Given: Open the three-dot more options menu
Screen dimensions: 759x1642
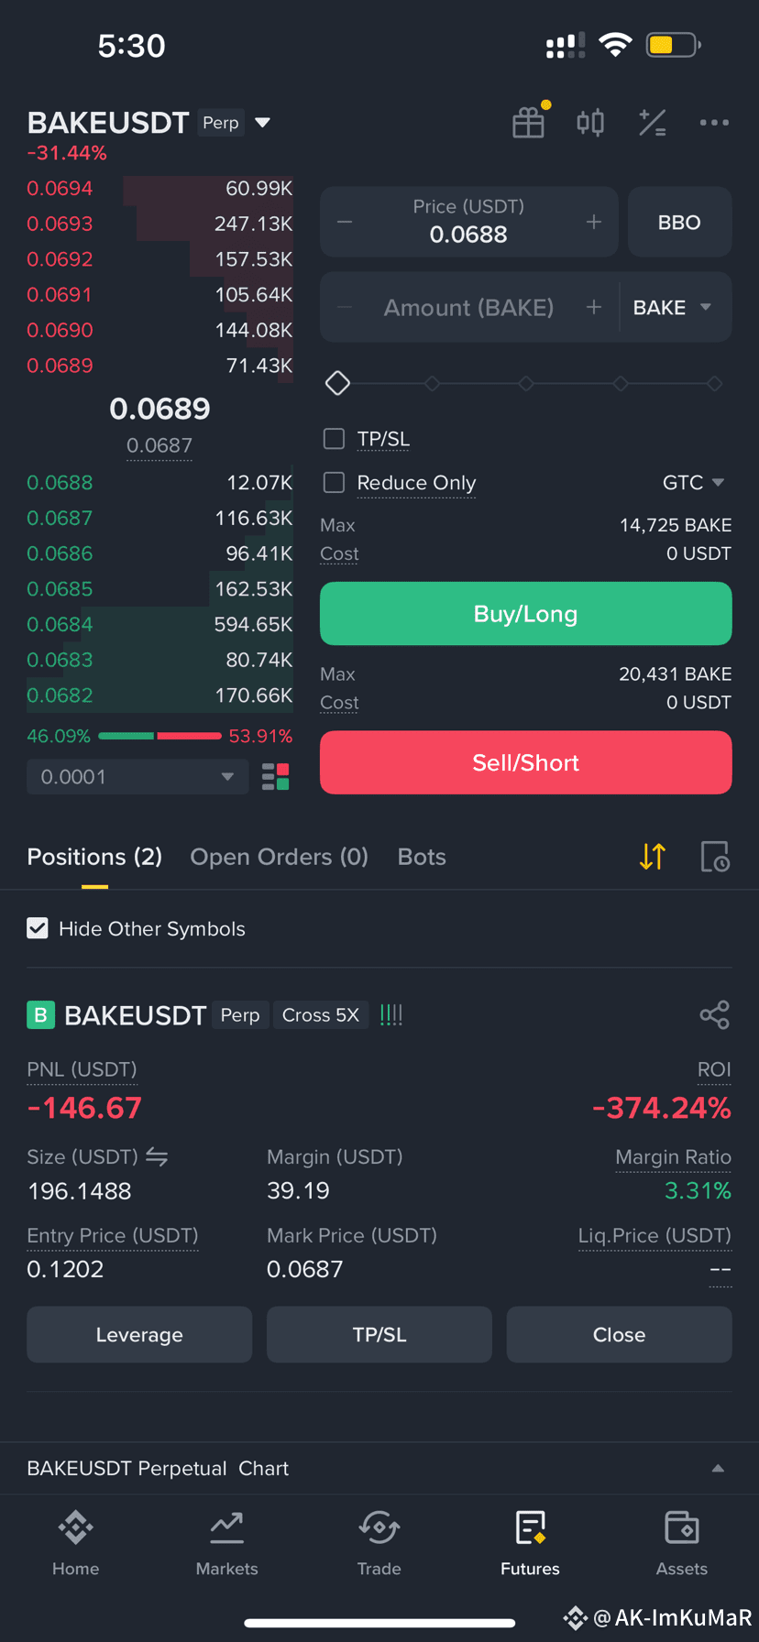Looking at the screenshot, I should [x=714, y=122].
